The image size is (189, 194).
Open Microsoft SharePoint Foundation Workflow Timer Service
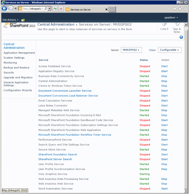(75, 135)
